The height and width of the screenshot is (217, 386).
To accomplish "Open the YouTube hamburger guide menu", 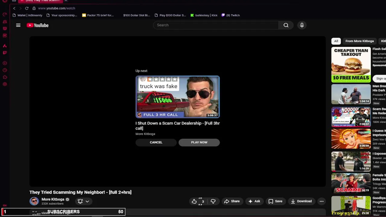I will (18, 25).
